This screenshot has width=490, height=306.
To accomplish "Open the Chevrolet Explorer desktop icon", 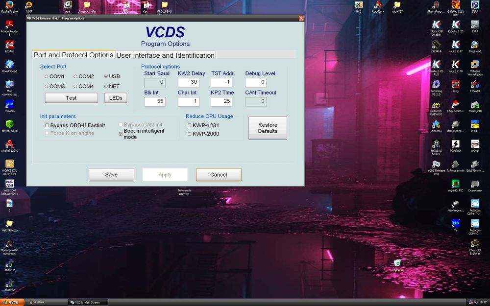I will click(x=475, y=247).
